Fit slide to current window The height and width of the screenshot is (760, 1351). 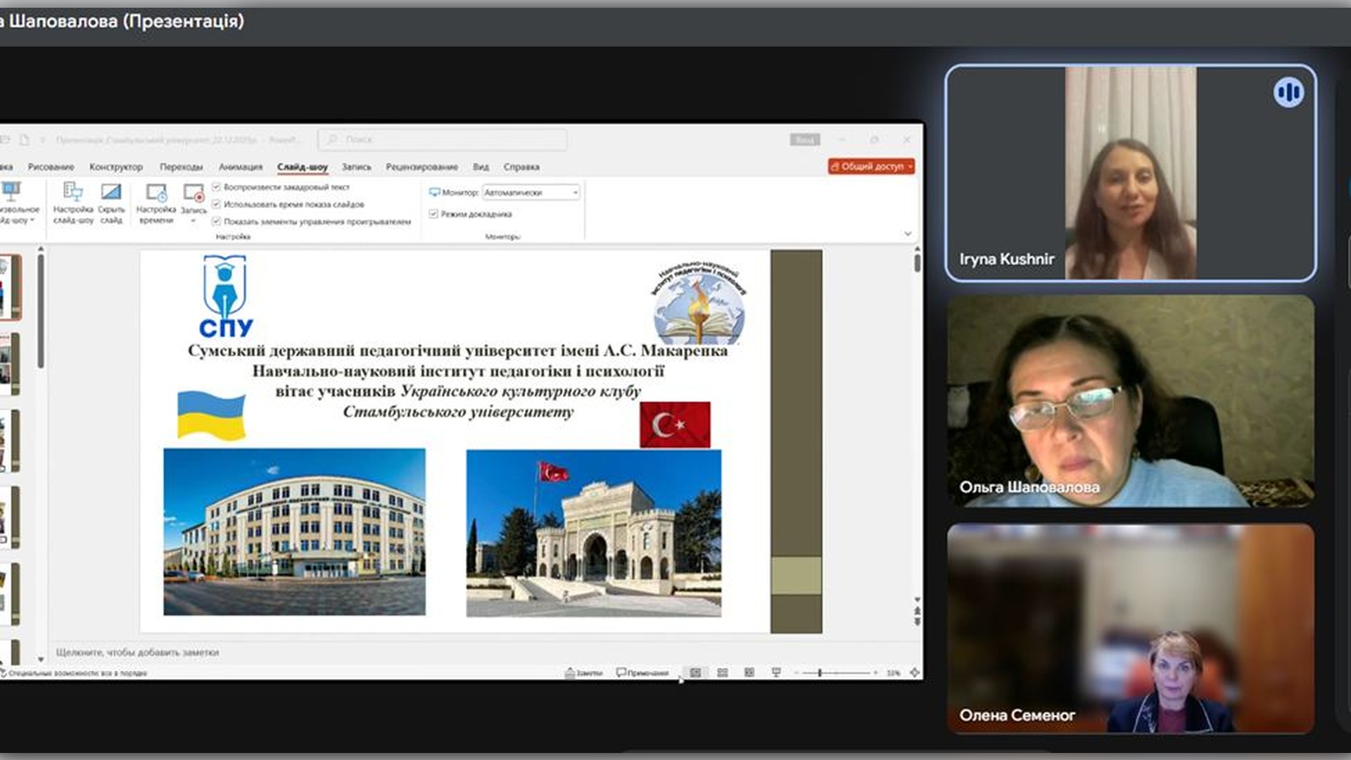(x=914, y=673)
